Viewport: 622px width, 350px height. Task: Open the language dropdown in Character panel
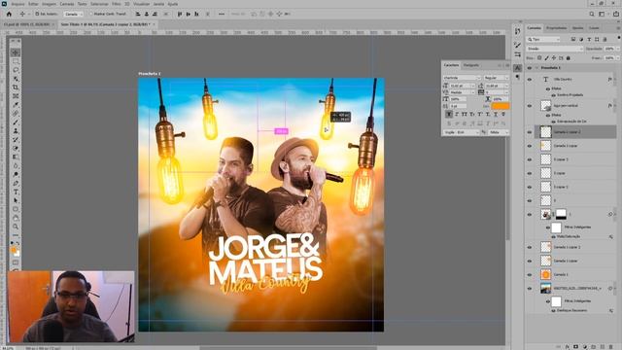click(x=462, y=132)
